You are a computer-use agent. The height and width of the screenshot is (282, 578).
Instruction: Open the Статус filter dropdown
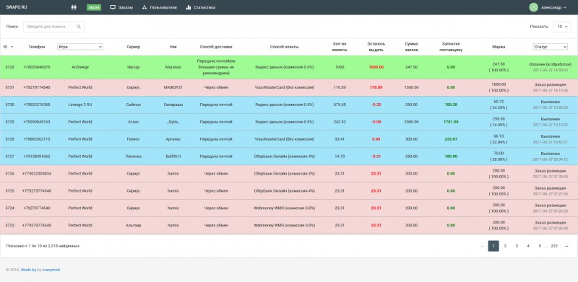[x=550, y=47]
